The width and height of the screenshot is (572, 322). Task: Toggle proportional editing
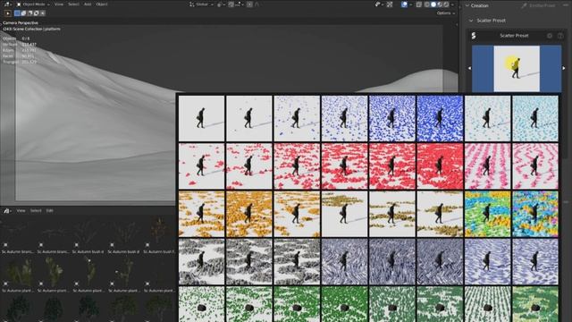[249, 4]
